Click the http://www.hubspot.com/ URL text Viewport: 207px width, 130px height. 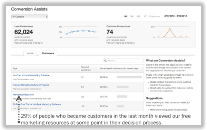tap(23, 79)
